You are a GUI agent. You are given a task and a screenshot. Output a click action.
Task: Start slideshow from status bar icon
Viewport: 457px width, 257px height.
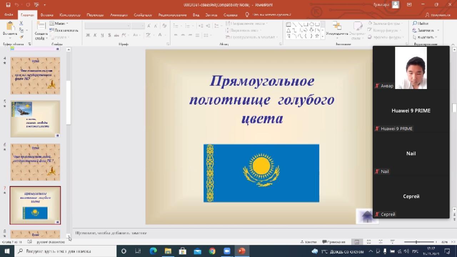point(392,242)
